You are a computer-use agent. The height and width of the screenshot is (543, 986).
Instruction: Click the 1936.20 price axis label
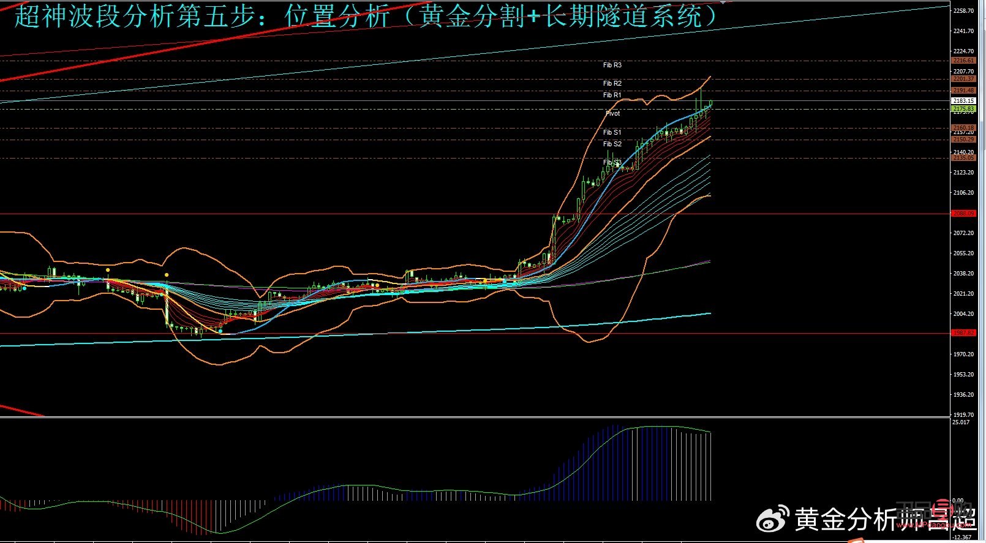963,394
